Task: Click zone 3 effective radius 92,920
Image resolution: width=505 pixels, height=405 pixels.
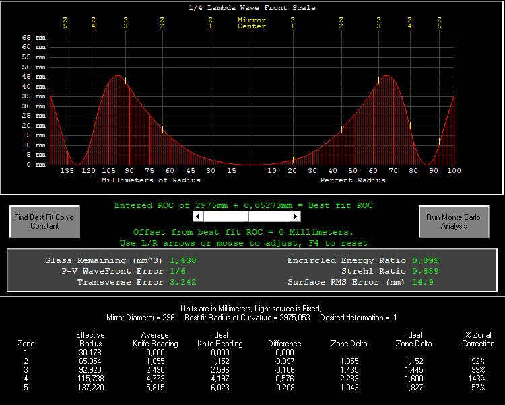Action: coord(90,370)
